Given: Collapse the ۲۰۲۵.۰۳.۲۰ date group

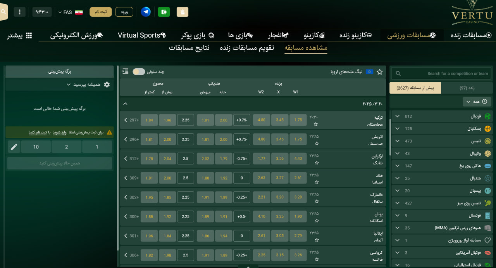Looking at the screenshot, I should tap(125, 104).
